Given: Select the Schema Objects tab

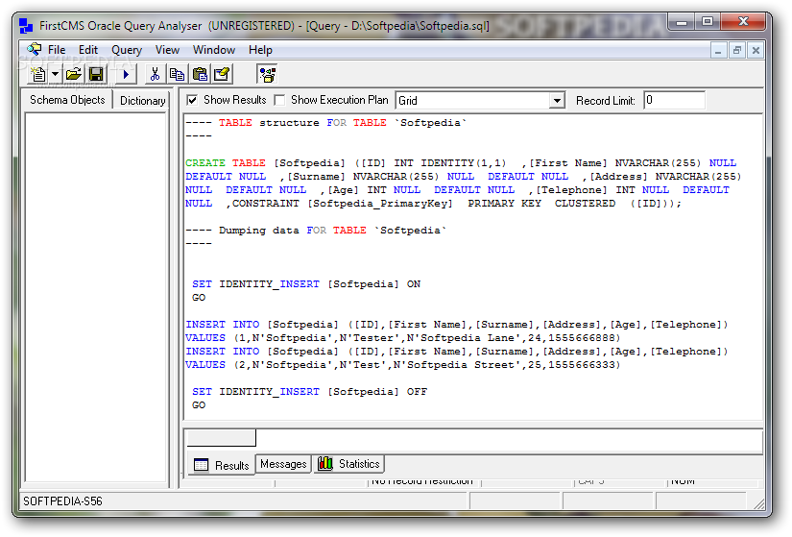Looking at the screenshot, I should coord(67,100).
